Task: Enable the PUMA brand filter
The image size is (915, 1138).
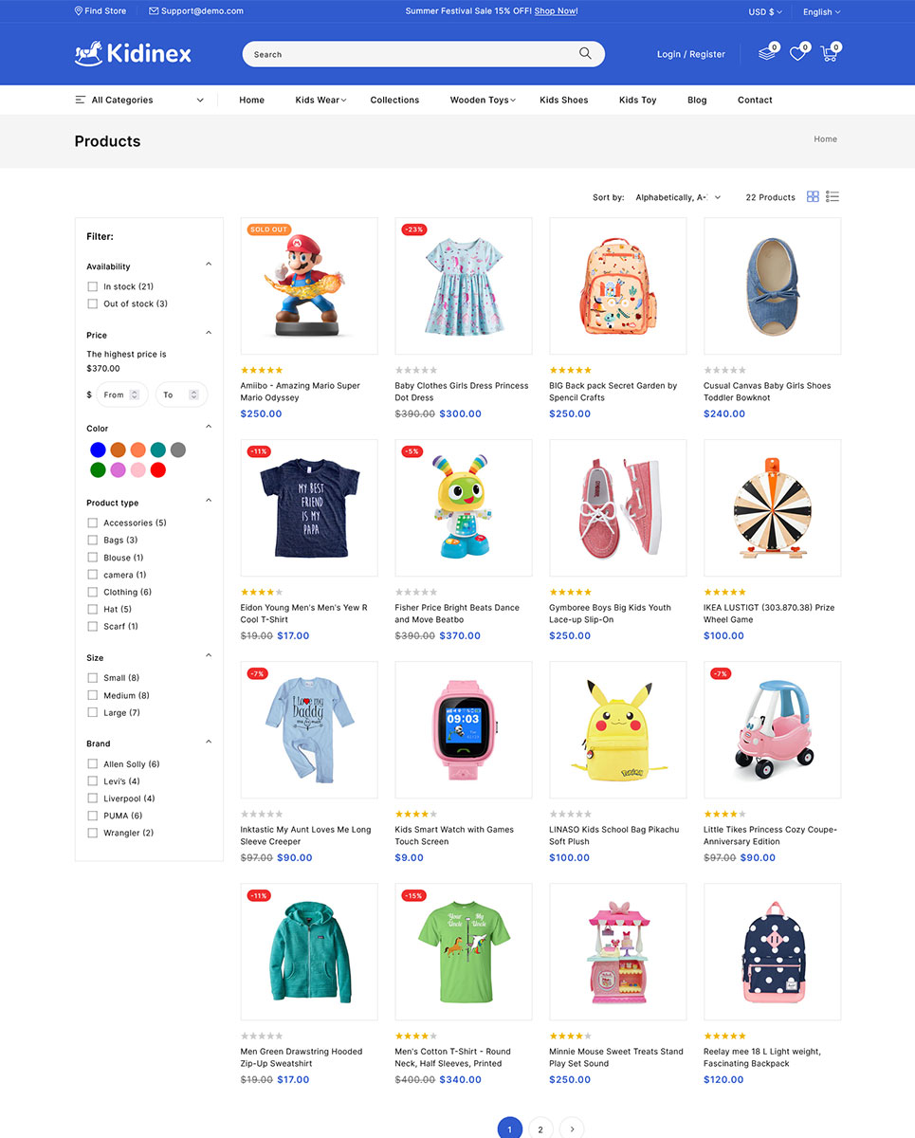Action: 93,816
